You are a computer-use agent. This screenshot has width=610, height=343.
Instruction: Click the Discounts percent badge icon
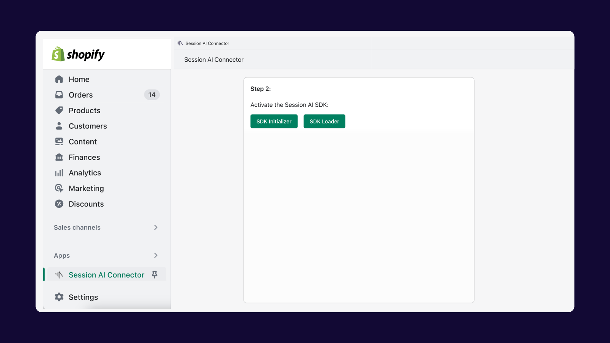(59, 204)
